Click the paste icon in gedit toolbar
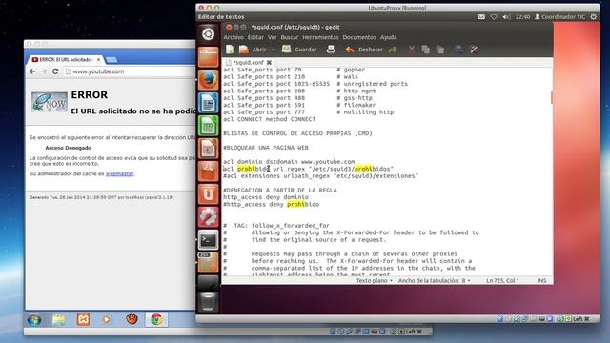This screenshot has width=610, height=343. 440,50
